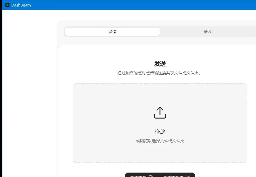
Task: Click the 拖放 label in the drop area
Action: pos(160,131)
